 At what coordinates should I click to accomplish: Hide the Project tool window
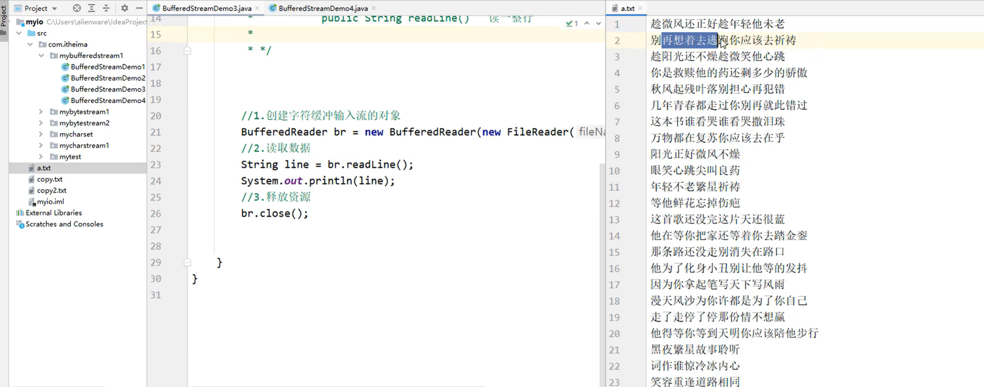coord(139,8)
